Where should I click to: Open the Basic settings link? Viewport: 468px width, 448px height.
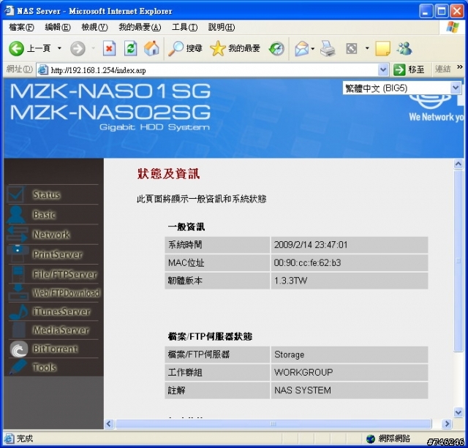[45, 215]
